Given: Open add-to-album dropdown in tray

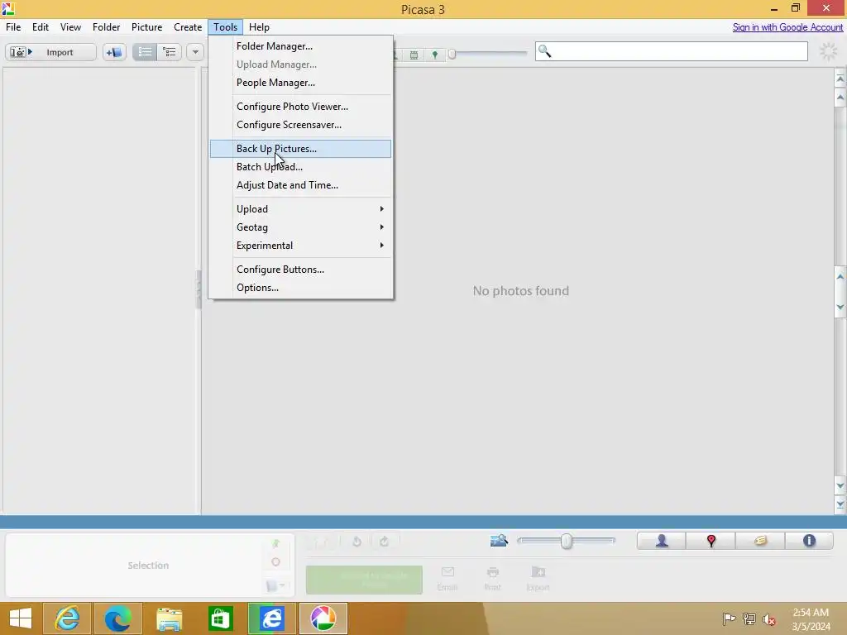Looking at the screenshot, I should (x=276, y=586).
